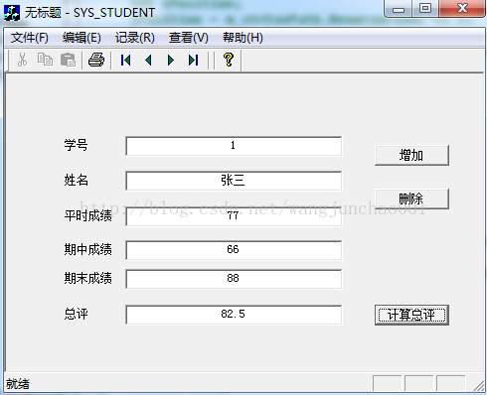Click the 增加 button

coord(411,155)
